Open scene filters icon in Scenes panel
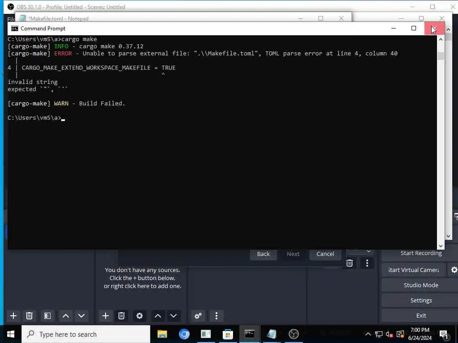The width and height of the screenshot is (458, 343). pos(47,316)
